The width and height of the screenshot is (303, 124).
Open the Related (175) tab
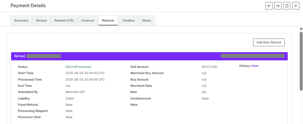[x=64, y=21]
